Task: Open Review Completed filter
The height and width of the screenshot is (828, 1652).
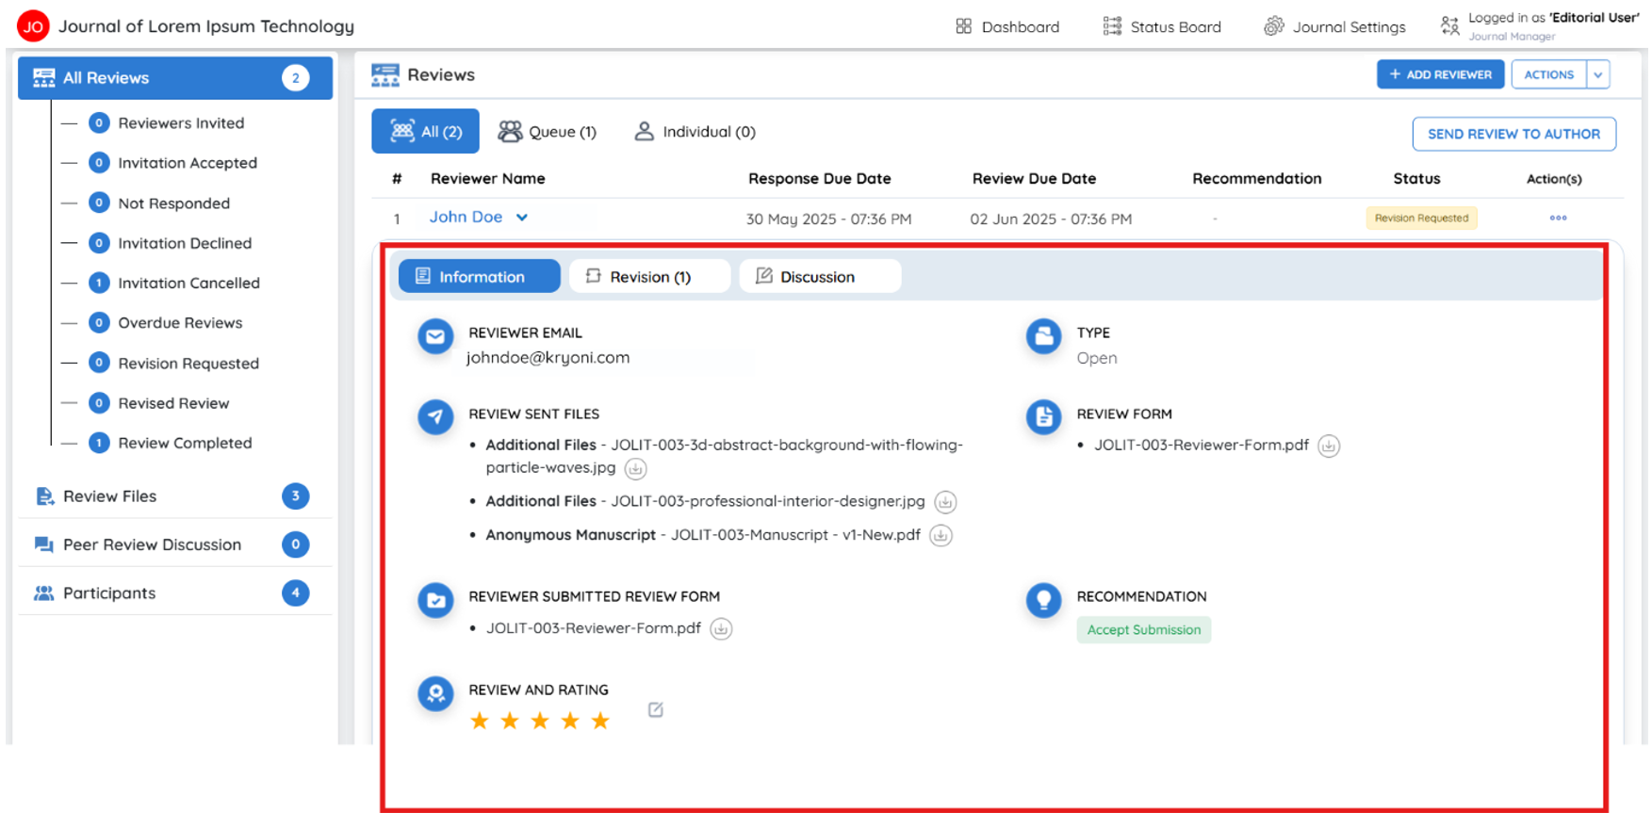Action: pos(171,443)
